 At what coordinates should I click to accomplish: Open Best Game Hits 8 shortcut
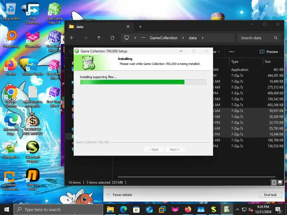[54, 97]
